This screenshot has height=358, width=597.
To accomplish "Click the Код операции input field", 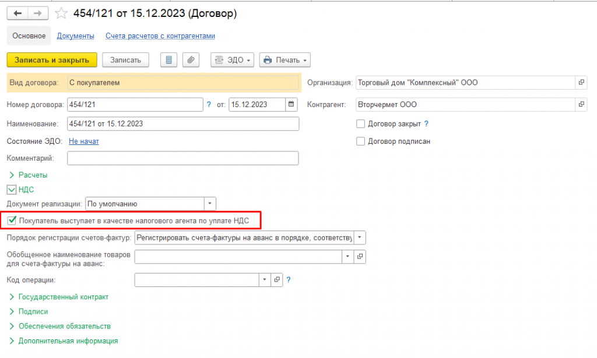I will click(x=197, y=280).
